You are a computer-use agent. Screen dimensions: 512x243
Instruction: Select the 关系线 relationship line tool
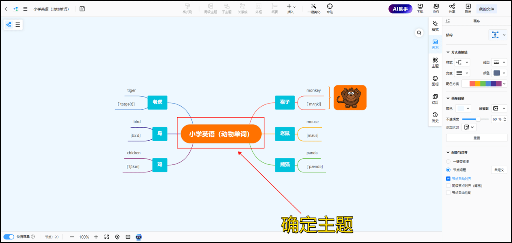[243, 8]
